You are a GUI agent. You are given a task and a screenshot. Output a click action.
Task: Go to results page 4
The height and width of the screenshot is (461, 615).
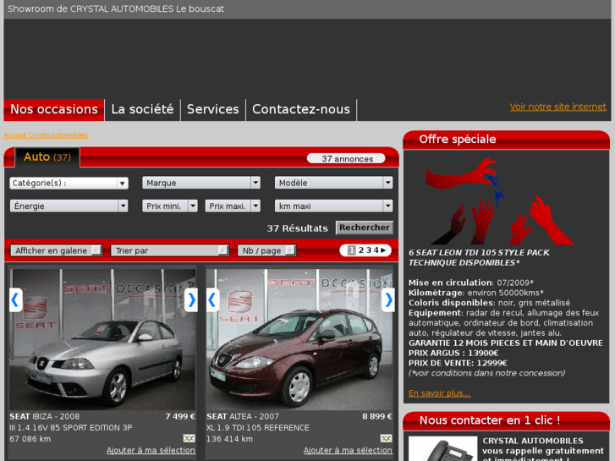376,250
